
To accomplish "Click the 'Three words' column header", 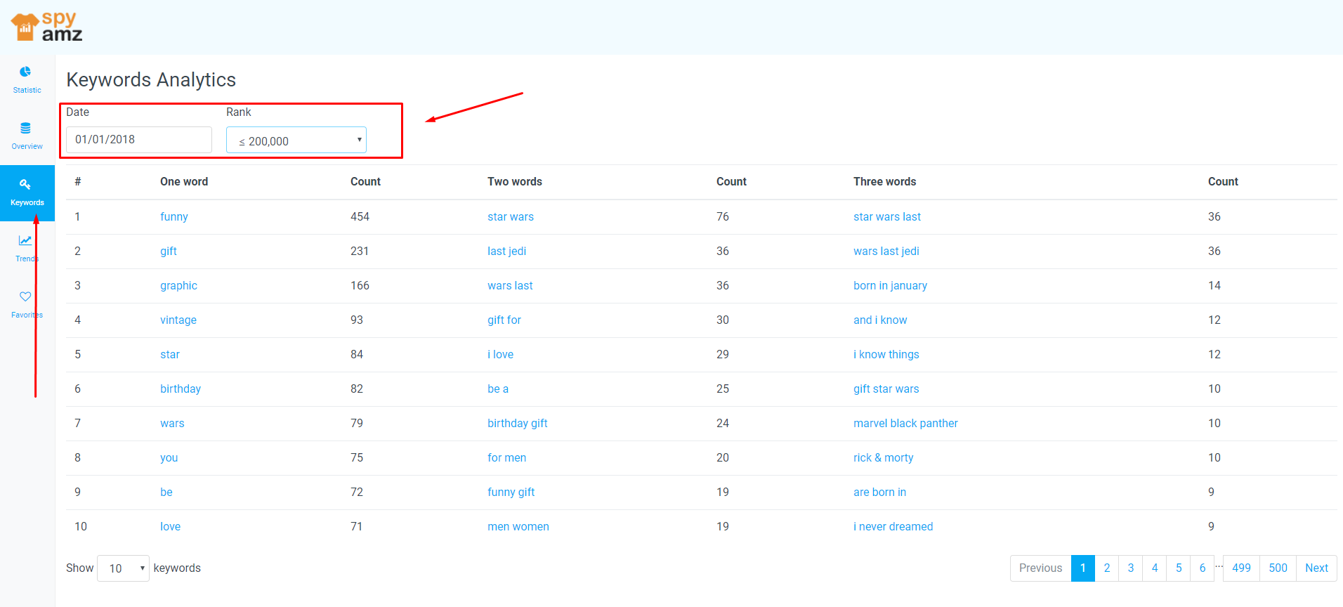I will [x=885, y=181].
